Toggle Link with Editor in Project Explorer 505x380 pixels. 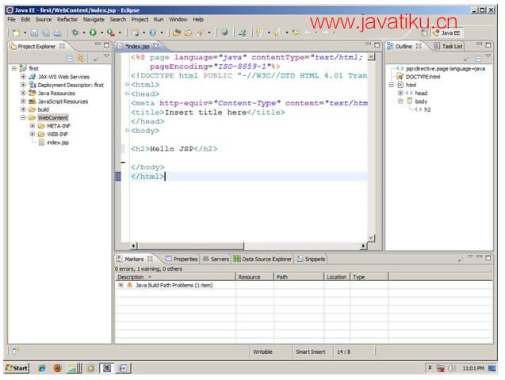pyautogui.click(x=80, y=59)
